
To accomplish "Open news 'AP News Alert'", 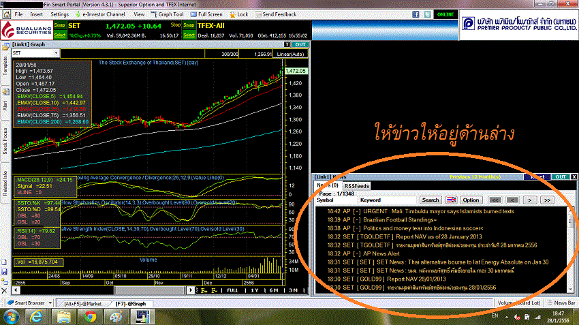I will pos(381,253).
